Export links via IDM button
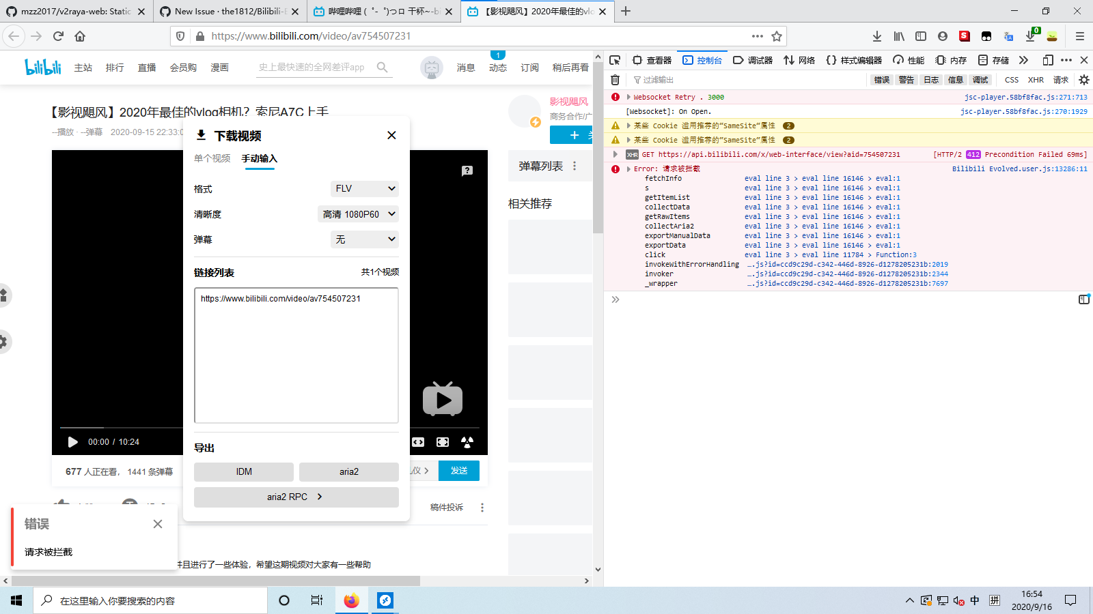The width and height of the screenshot is (1093, 614). (x=244, y=471)
